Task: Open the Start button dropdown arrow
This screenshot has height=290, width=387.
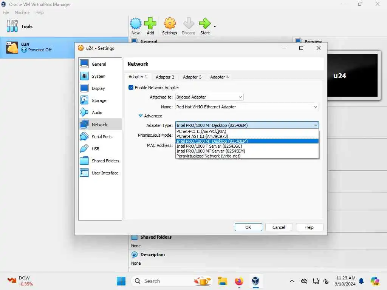Action: pyautogui.click(x=215, y=26)
